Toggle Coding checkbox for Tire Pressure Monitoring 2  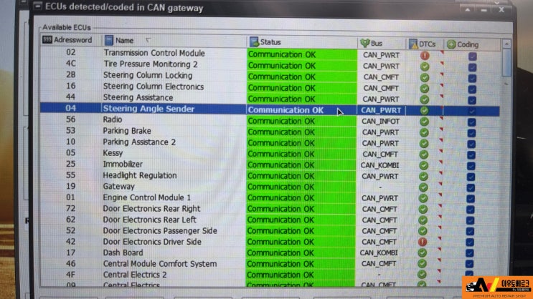[473, 67]
